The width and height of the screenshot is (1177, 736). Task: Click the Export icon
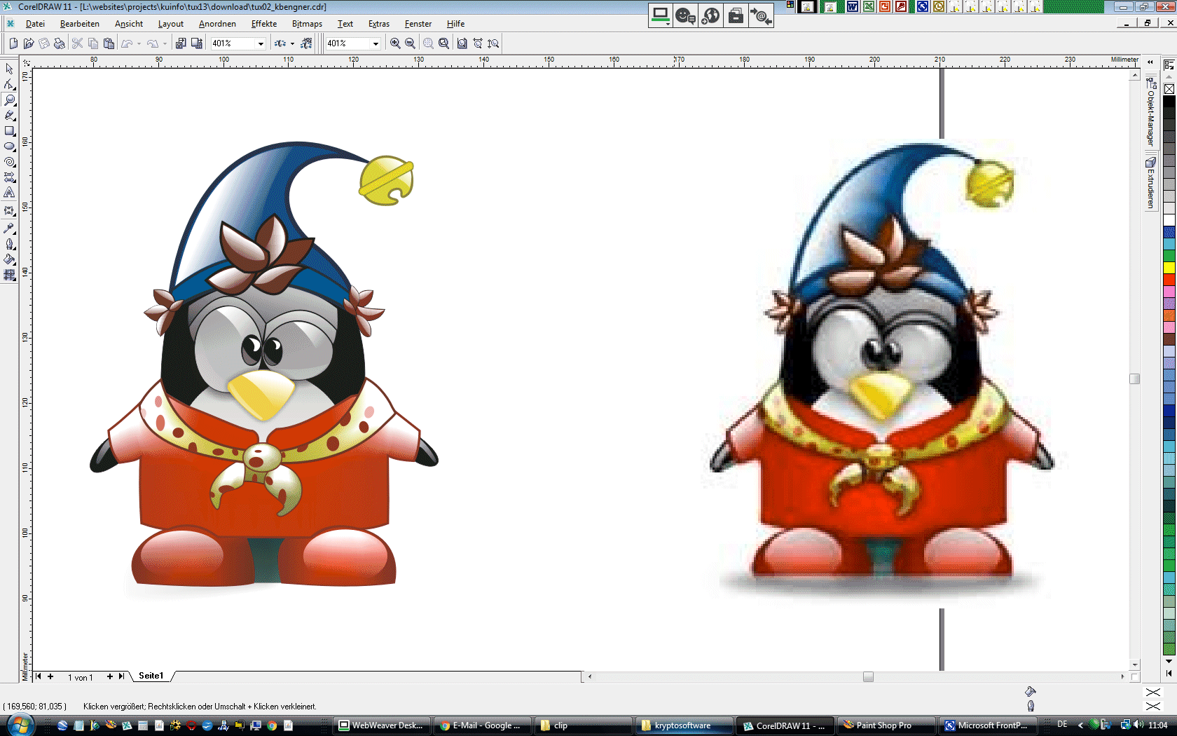197,43
